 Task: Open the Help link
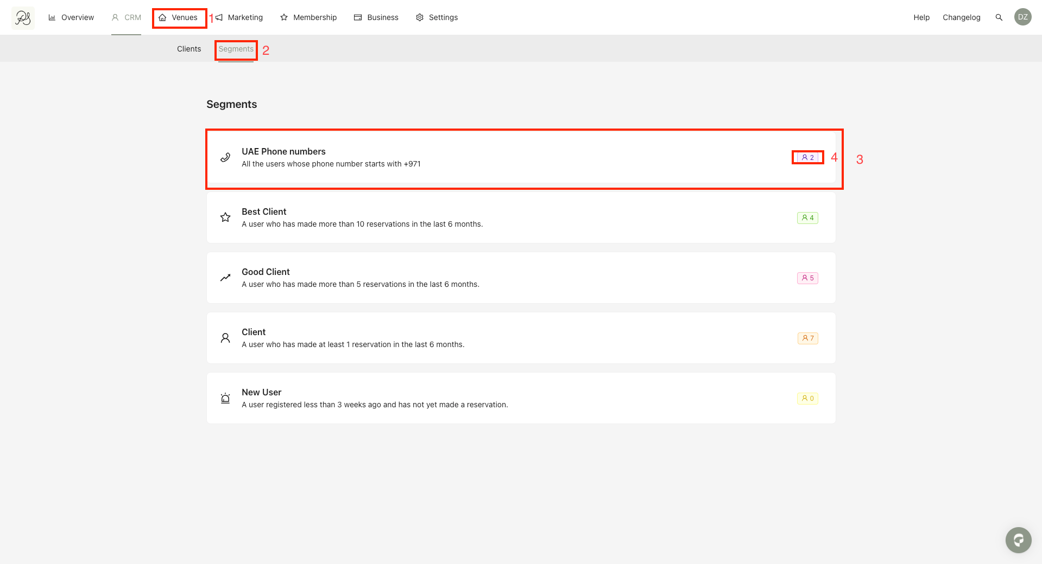tap(921, 17)
